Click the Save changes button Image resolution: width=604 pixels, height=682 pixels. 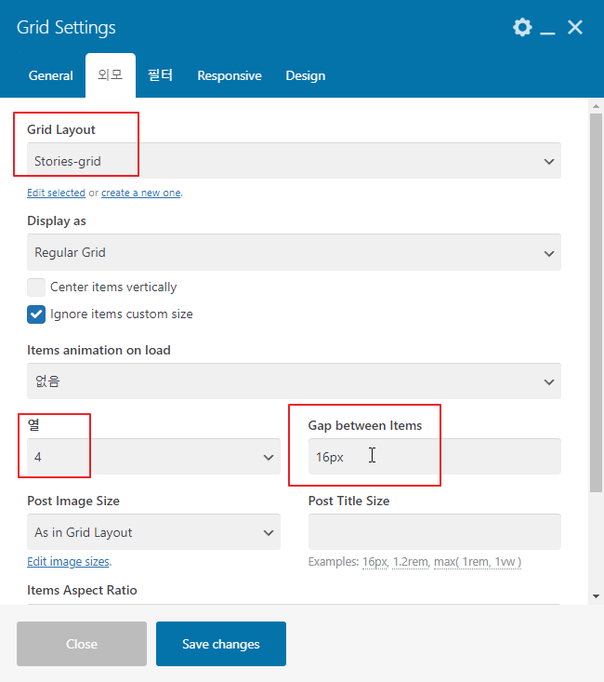coord(221,644)
